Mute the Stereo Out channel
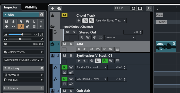The image size is (180, 93). 67,32
